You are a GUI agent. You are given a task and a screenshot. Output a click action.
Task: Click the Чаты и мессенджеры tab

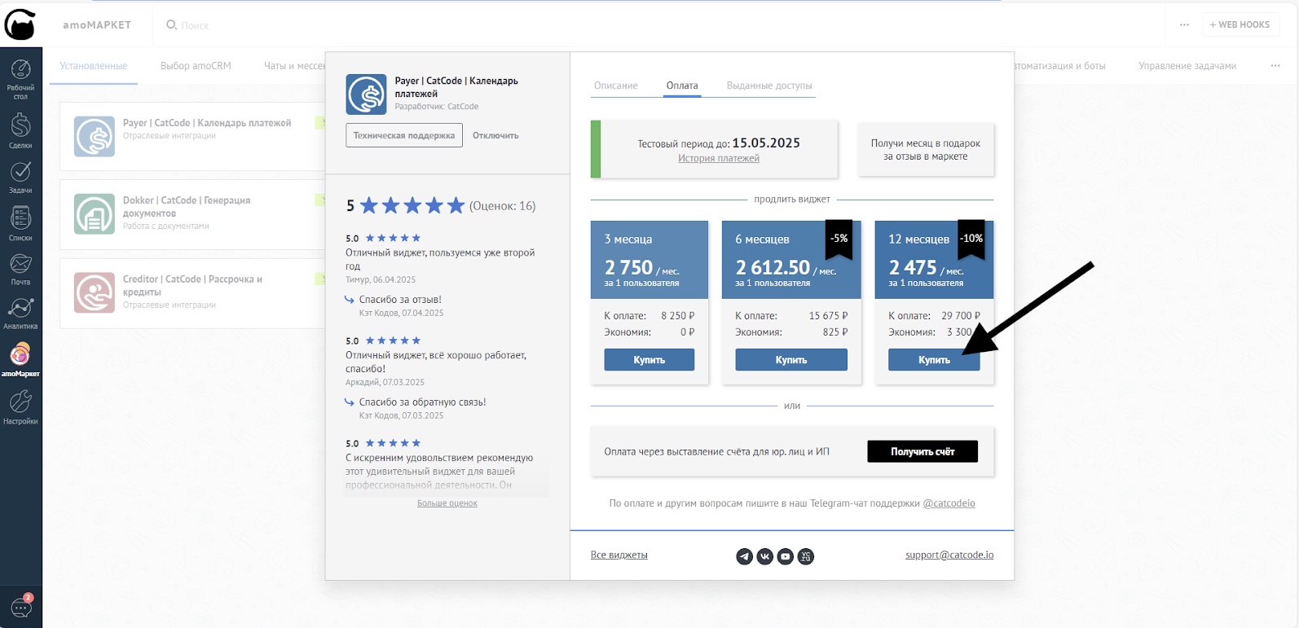coord(294,66)
